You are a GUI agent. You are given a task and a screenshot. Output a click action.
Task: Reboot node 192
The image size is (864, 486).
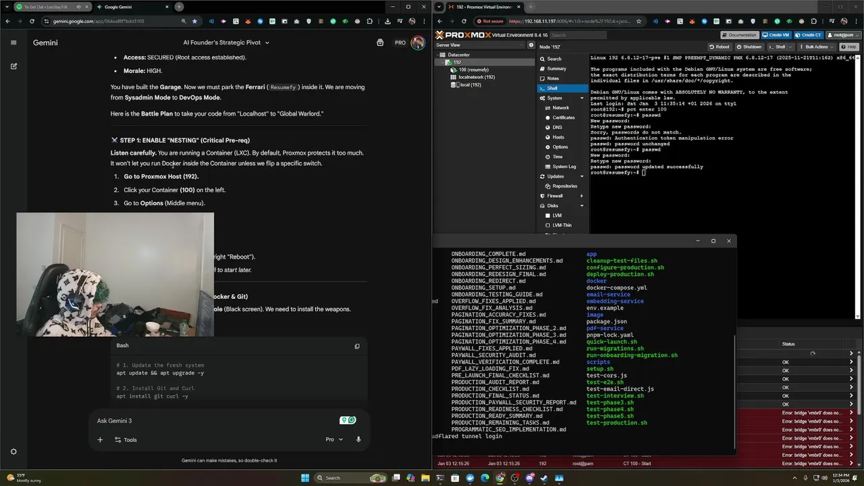[720, 47]
